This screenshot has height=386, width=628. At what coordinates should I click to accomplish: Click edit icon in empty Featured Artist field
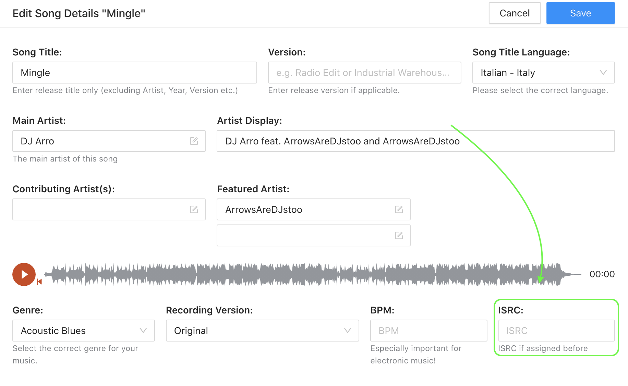[x=399, y=235]
